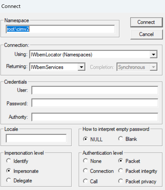165x190 pixels.
Task: Click the Connect button
Action: pos(146,22)
